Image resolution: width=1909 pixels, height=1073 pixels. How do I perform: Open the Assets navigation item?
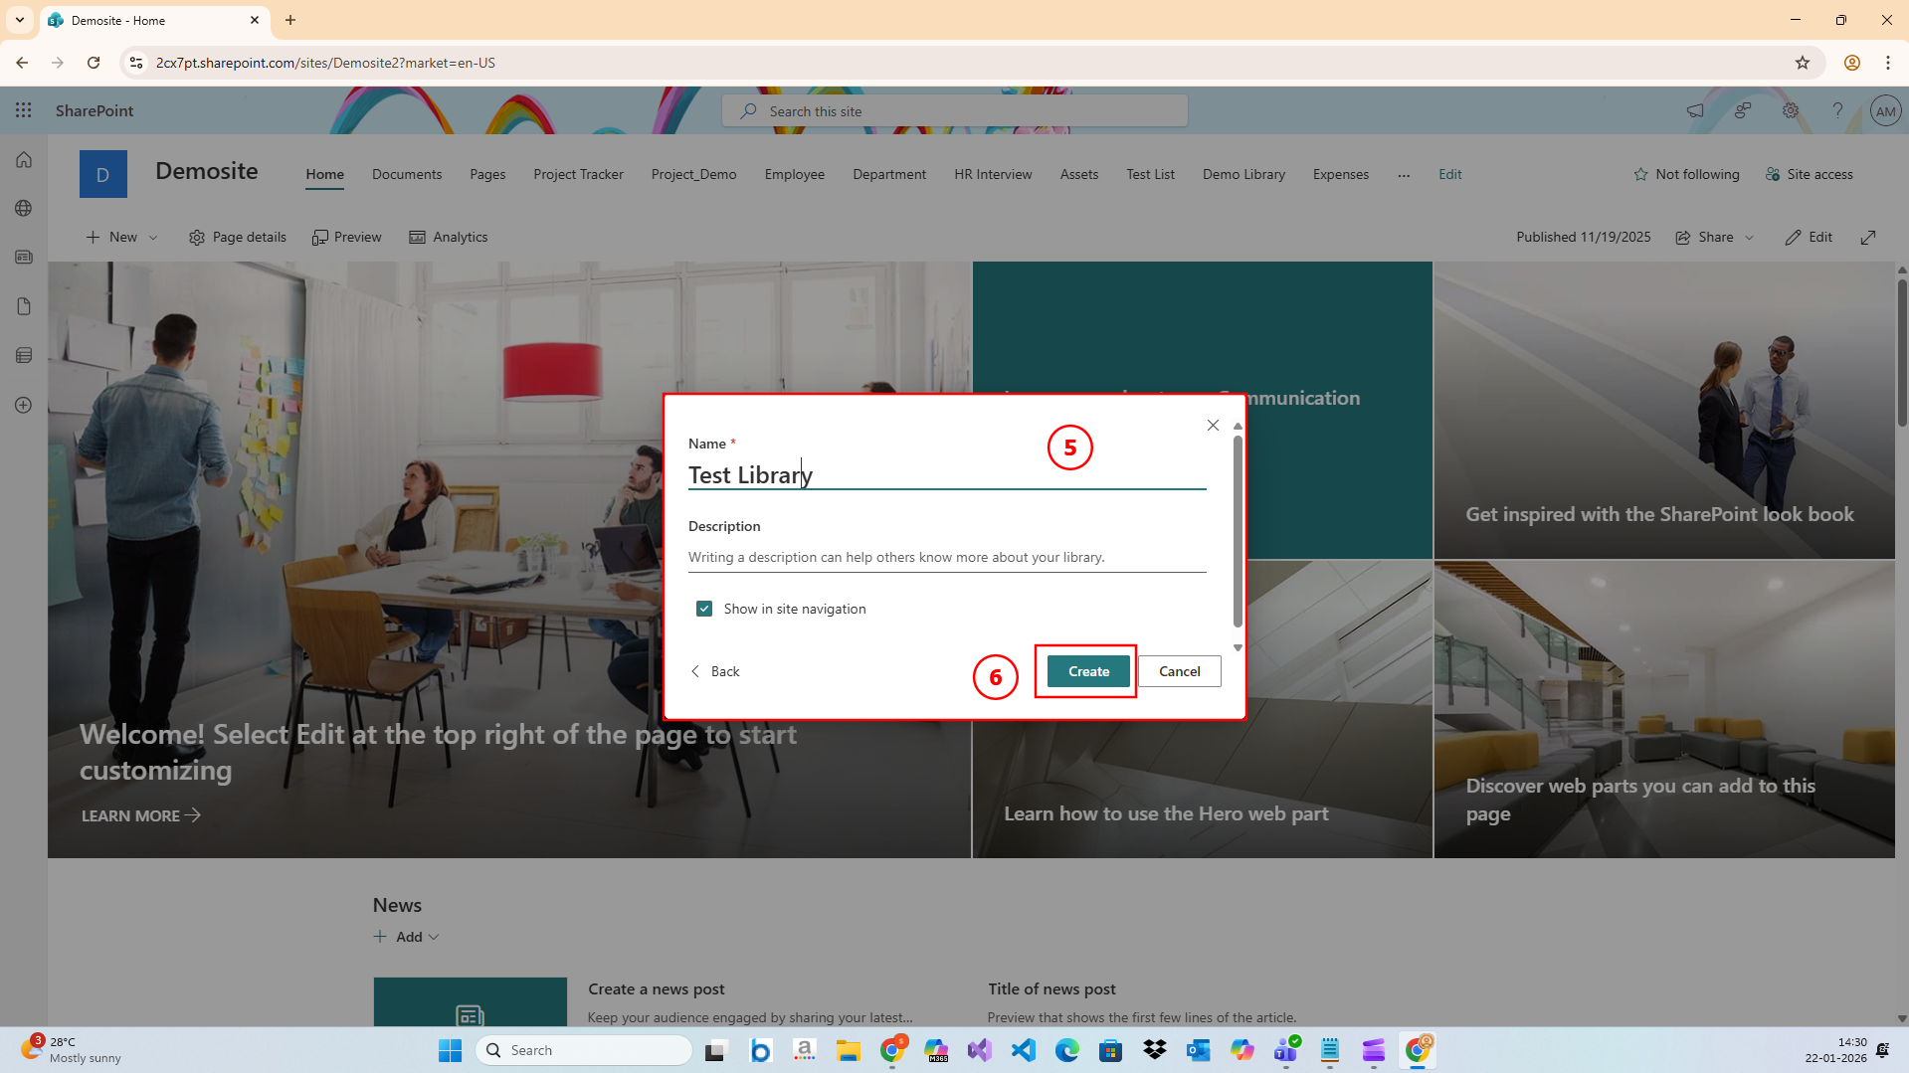(x=1078, y=174)
